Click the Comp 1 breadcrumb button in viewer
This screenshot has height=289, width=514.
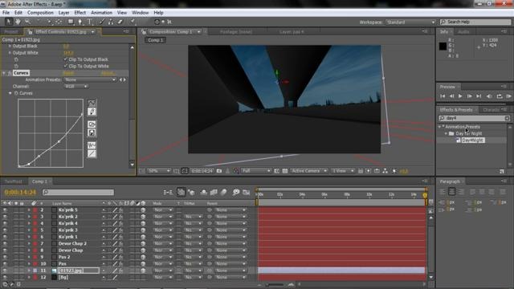pos(155,40)
